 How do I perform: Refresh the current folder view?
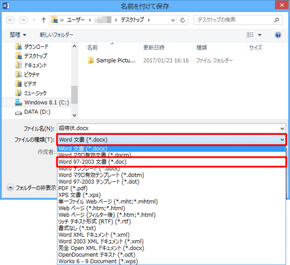[x=183, y=20]
